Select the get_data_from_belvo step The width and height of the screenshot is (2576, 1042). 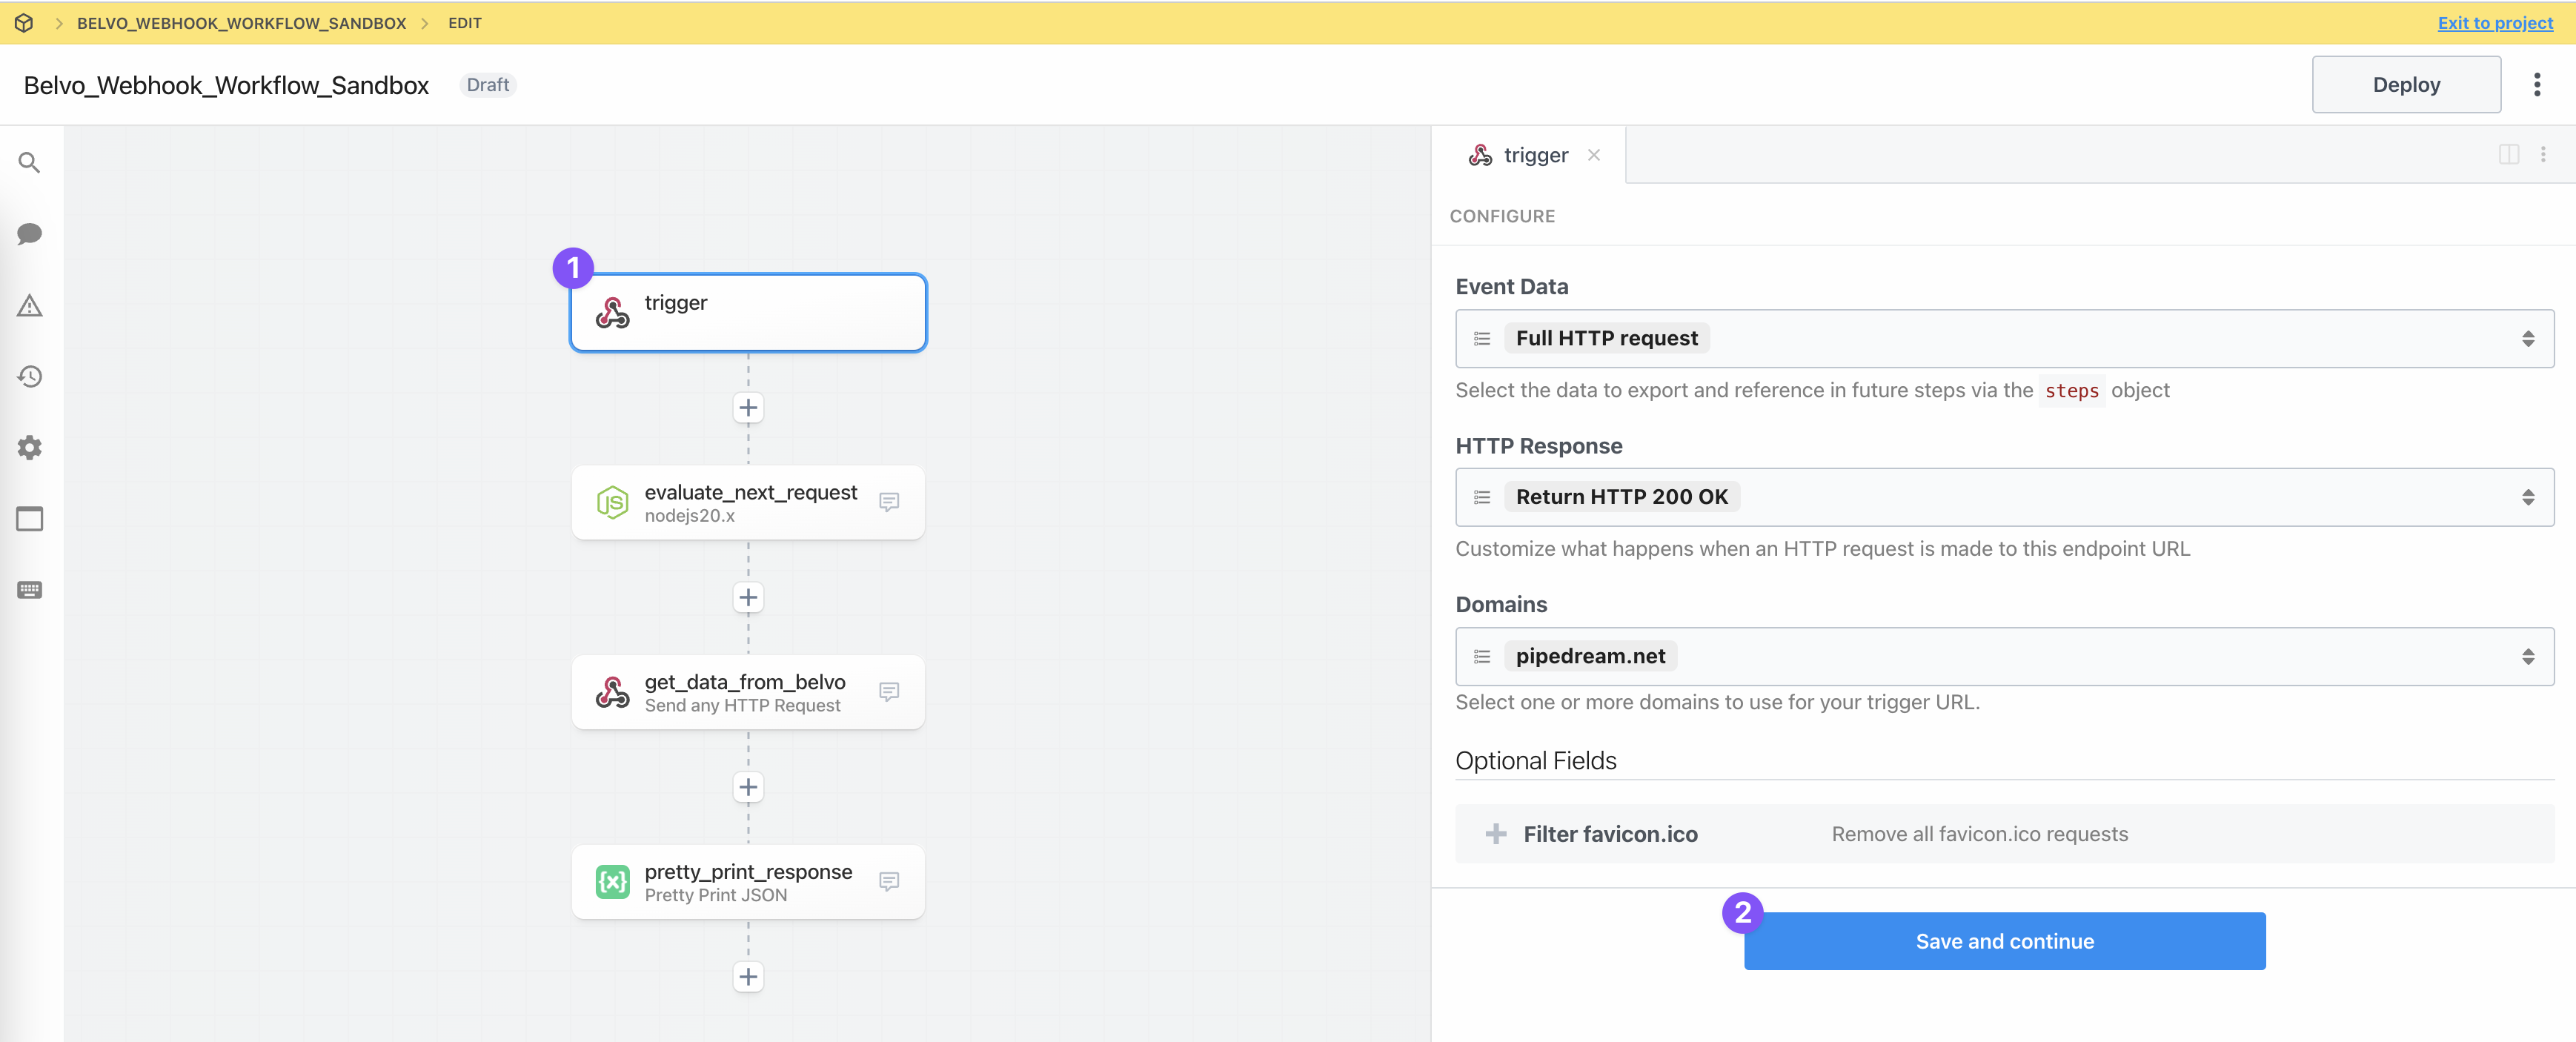(748, 692)
